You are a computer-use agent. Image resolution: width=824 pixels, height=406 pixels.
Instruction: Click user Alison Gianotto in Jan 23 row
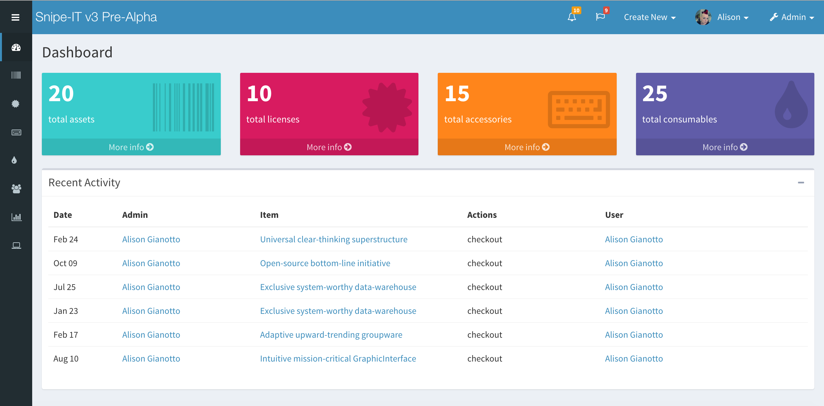[x=634, y=311]
